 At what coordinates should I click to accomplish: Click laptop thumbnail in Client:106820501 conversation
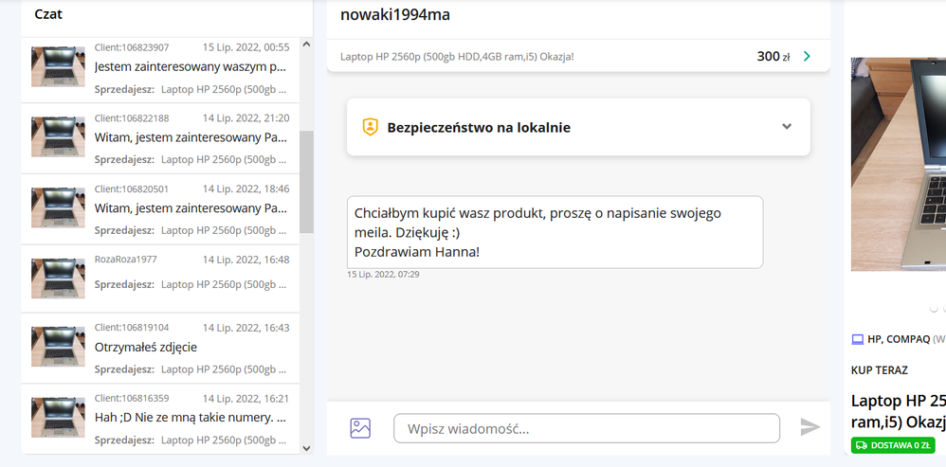click(x=58, y=207)
